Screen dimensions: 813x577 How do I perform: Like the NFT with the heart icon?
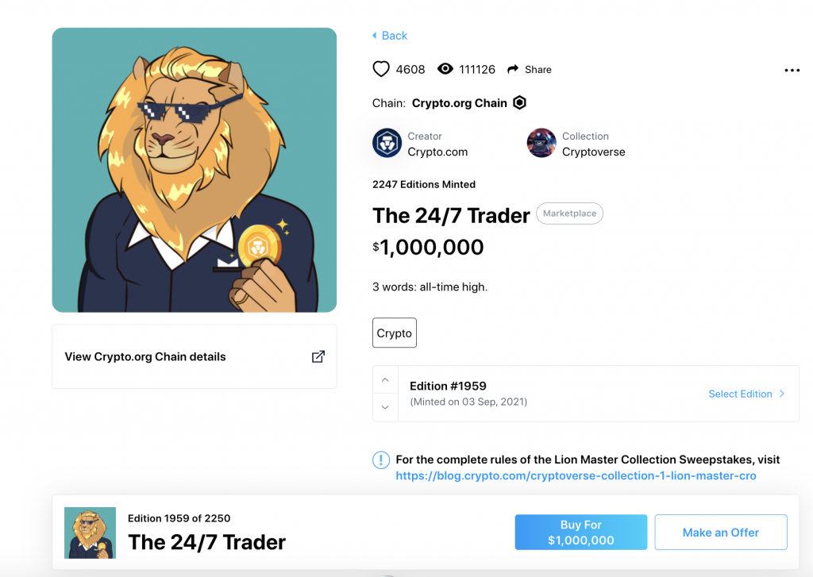(x=381, y=69)
